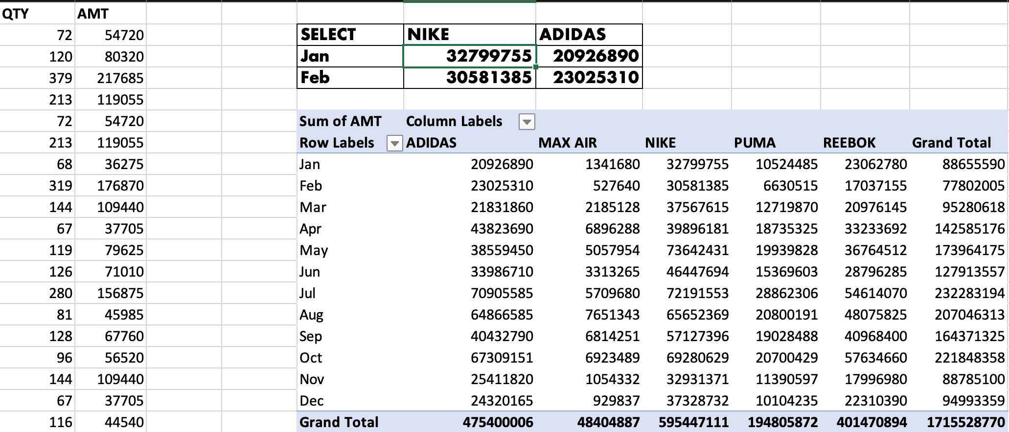Select the MAX AIR pivot column header
The width and height of the screenshot is (1009, 432).
[589, 143]
